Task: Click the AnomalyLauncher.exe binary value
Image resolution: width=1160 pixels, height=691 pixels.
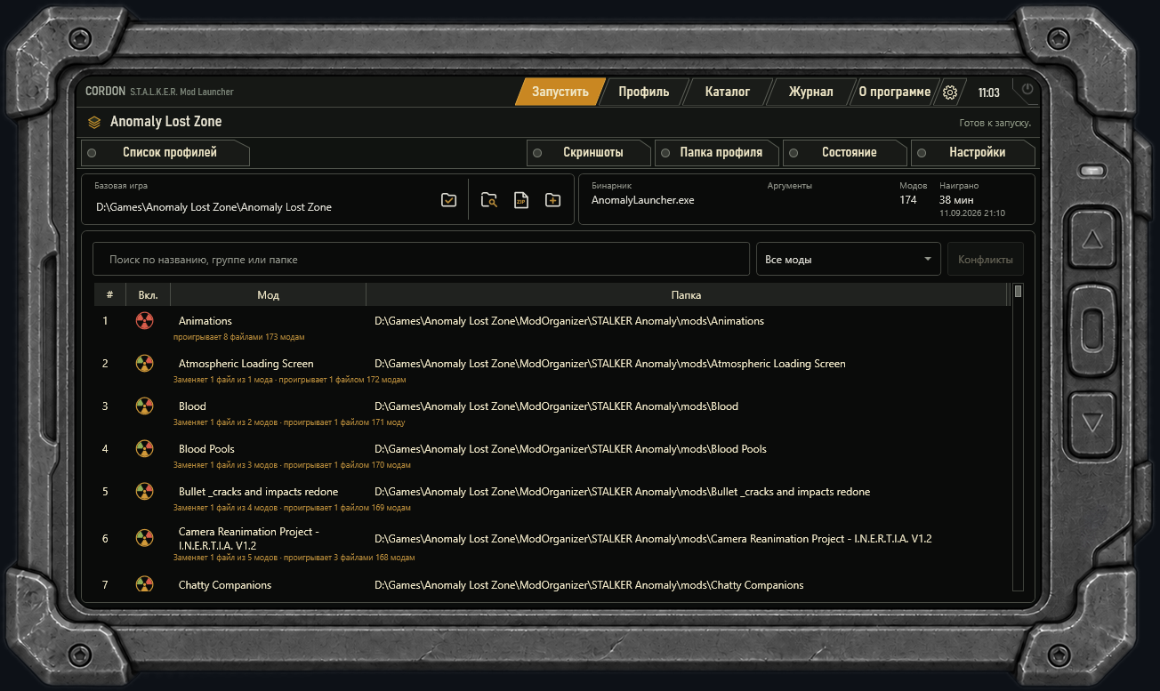Action: (642, 200)
